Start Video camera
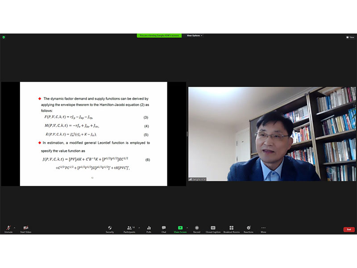Image resolution: width=357 pixels, height=268 pixels. [25, 229]
